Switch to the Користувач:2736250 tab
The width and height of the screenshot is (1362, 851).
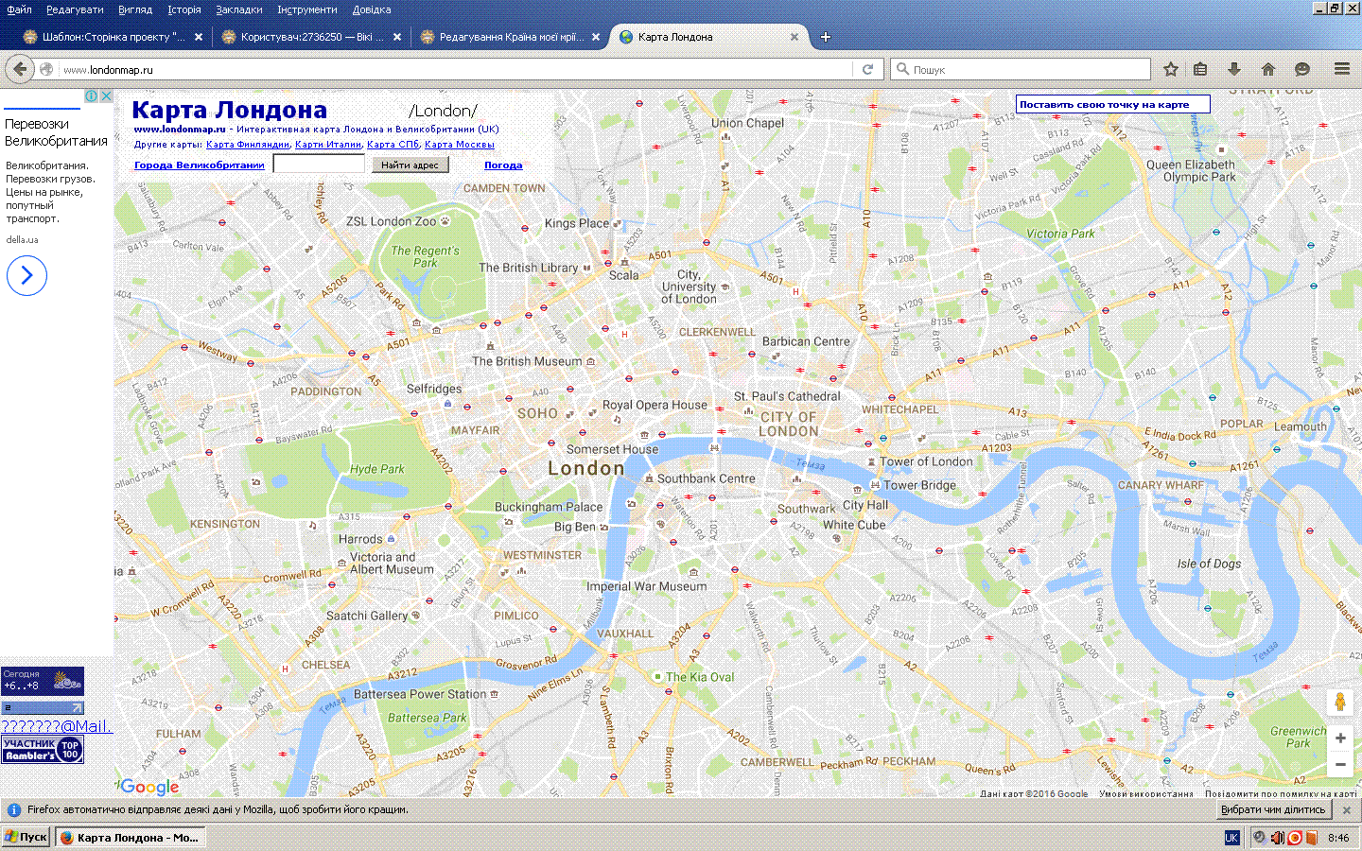312,37
